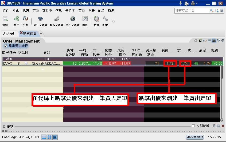Enable the 立刻传递 checkbox

pyautogui.click(x=193, y=126)
